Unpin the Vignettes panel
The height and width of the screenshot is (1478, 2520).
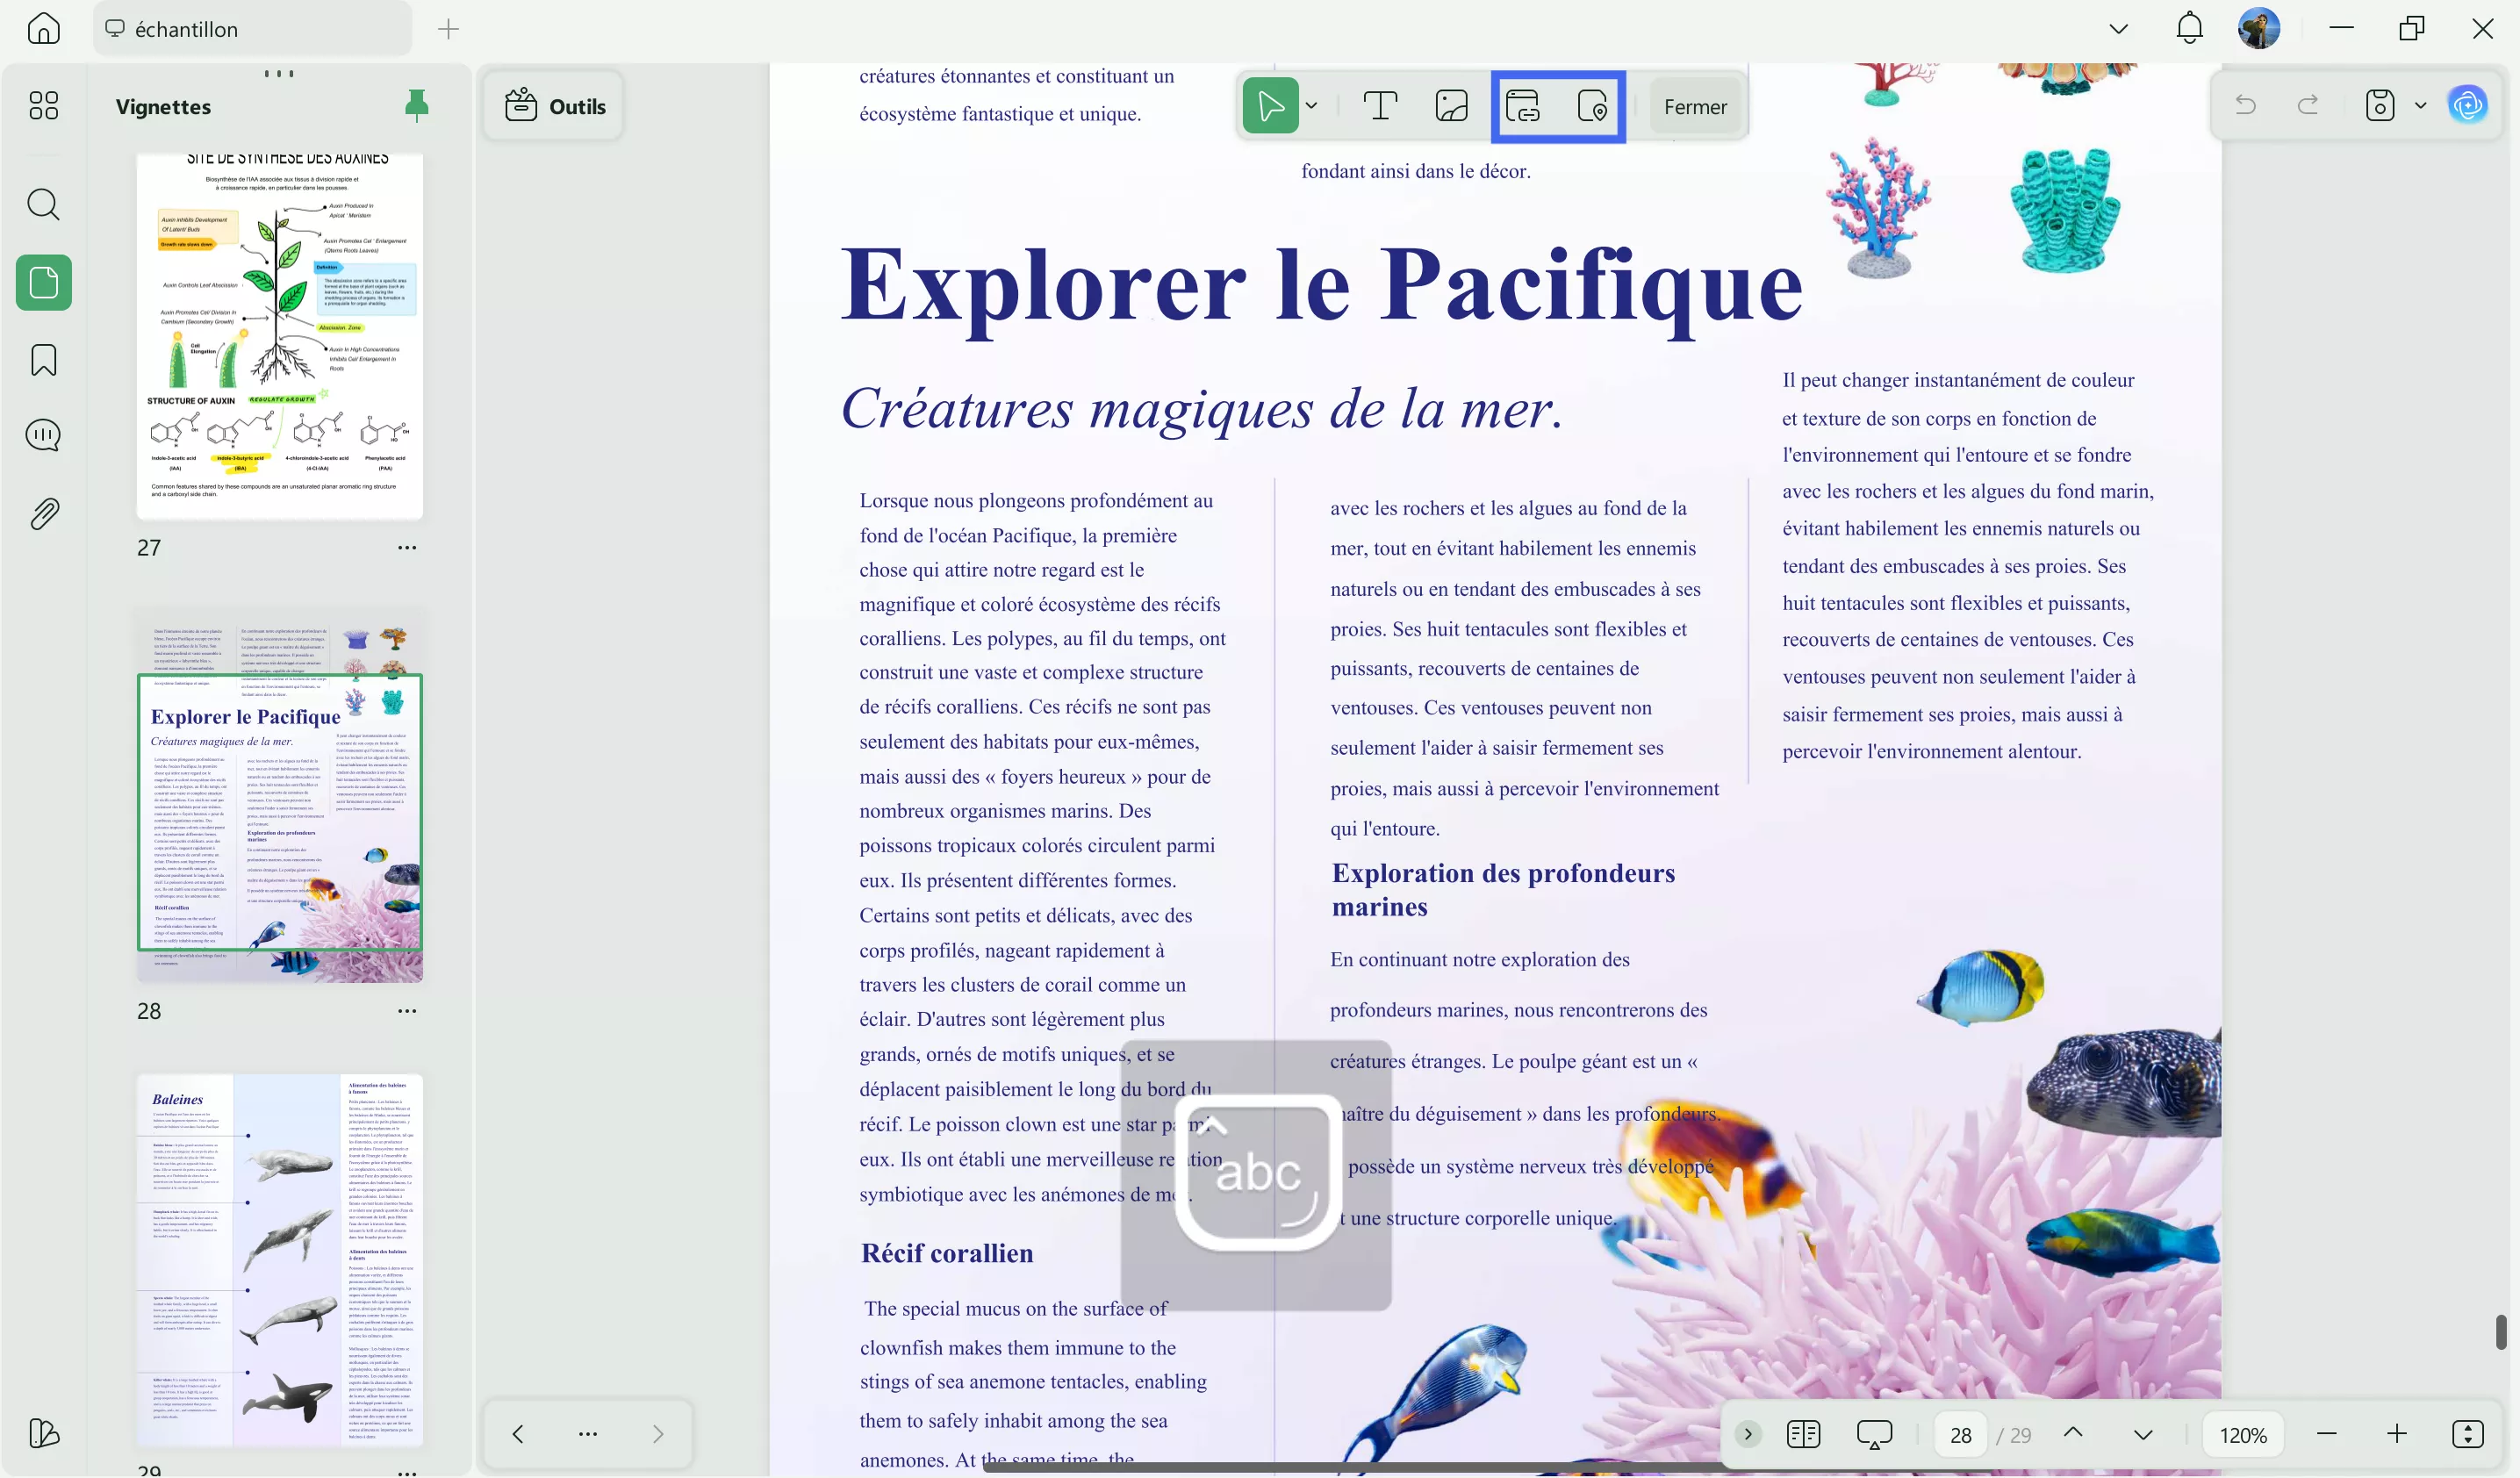(x=416, y=105)
